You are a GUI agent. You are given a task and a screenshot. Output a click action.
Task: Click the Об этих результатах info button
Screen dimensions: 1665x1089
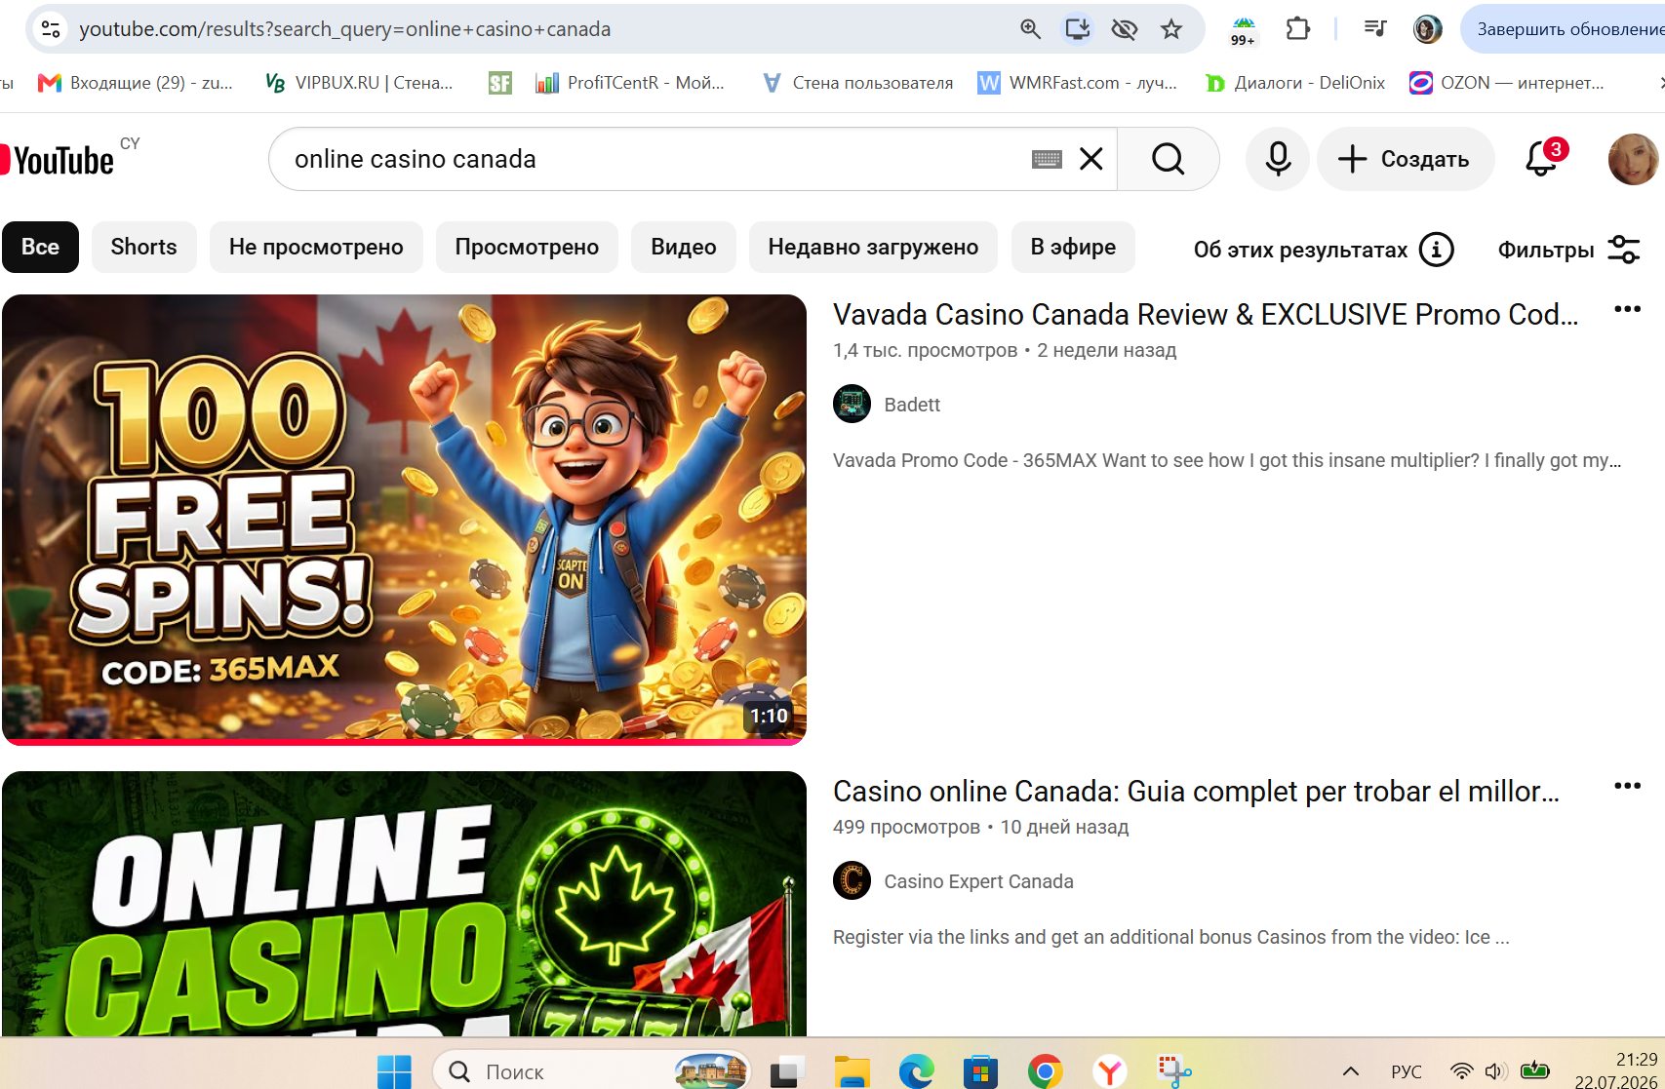[1324, 250]
